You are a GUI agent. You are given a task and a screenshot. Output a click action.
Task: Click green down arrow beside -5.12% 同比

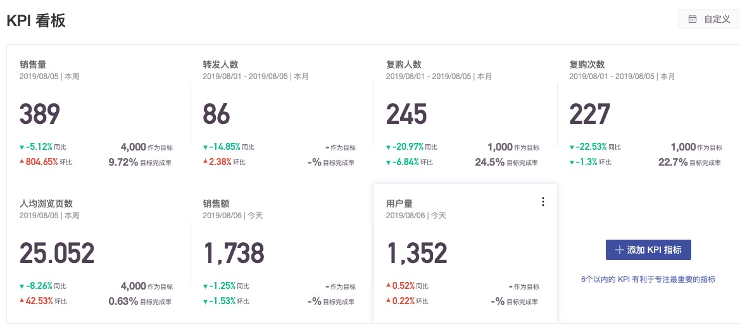pyautogui.click(x=22, y=147)
